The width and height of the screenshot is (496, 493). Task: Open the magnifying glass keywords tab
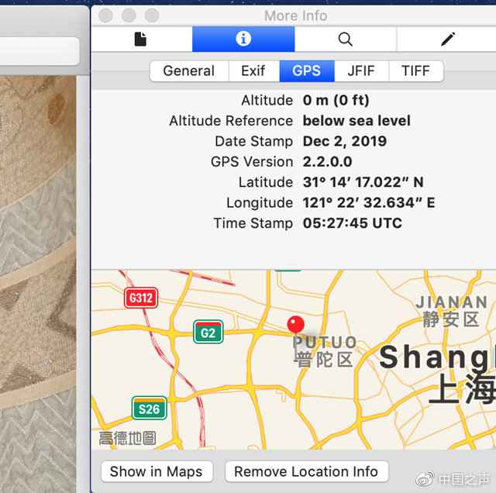[346, 39]
